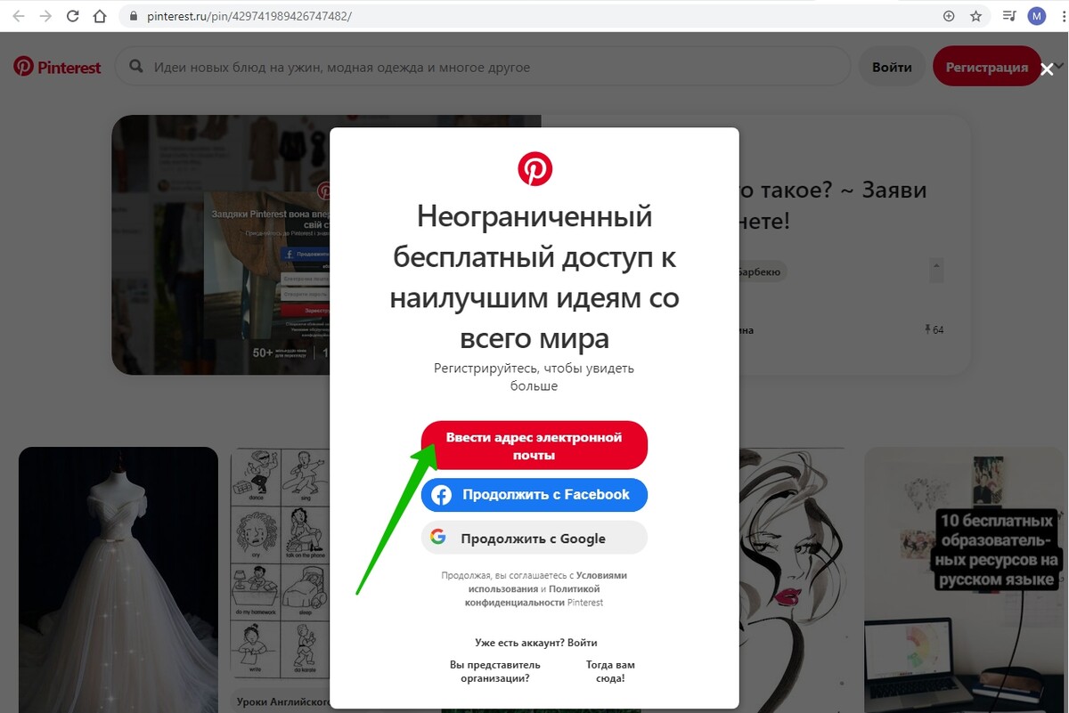Image resolution: width=1069 pixels, height=713 pixels.
Task: Click the Google G logo icon
Action: [438, 537]
